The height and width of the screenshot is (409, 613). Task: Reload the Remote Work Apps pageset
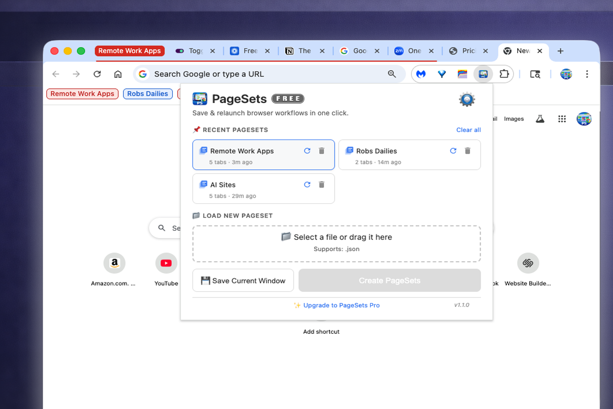pyautogui.click(x=307, y=151)
